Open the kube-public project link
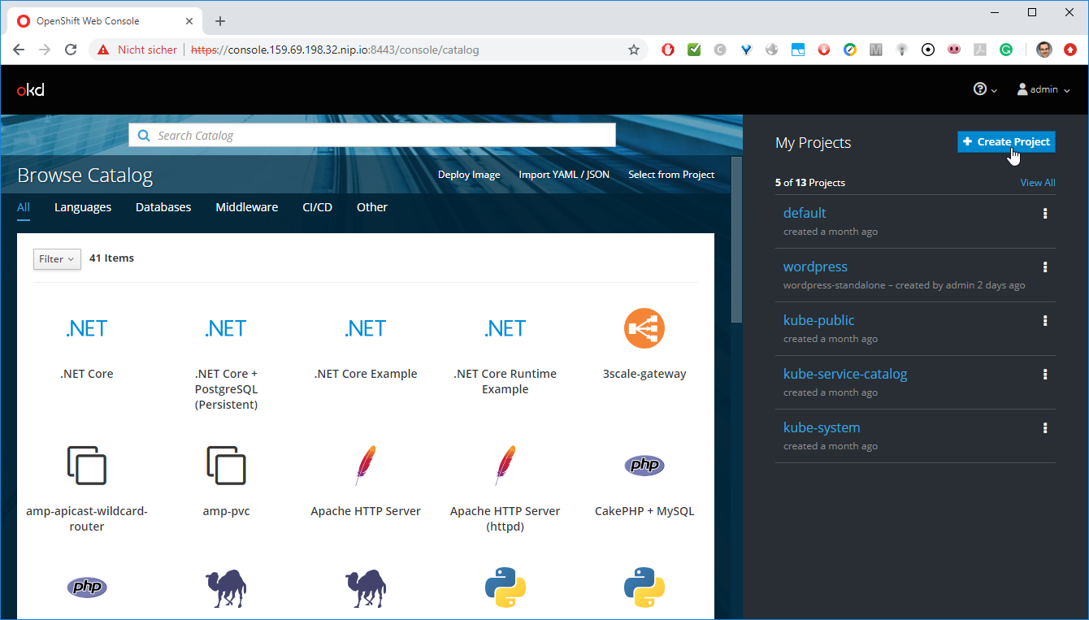1089x620 pixels. click(x=819, y=320)
